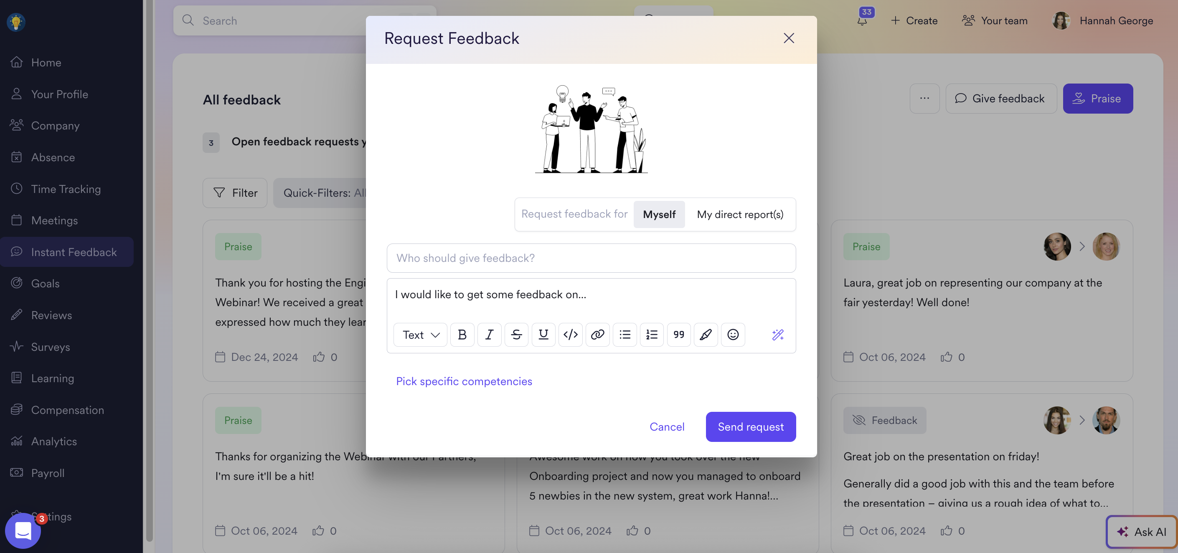
Task: Expand the Quick-Filters dropdown
Action: point(324,193)
